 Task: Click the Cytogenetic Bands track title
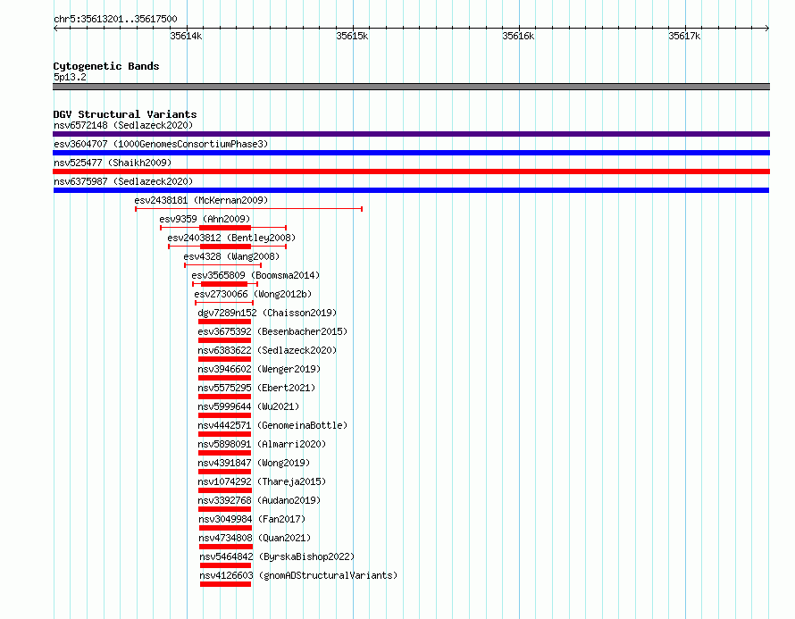[x=106, y=66]
